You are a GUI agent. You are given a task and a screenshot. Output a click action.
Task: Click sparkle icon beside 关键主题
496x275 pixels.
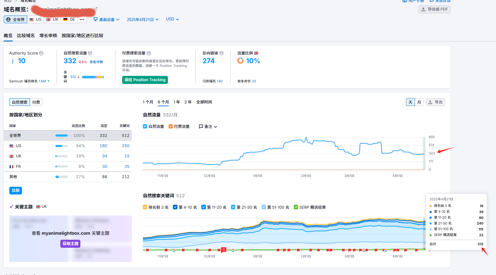tap(11, 207)
